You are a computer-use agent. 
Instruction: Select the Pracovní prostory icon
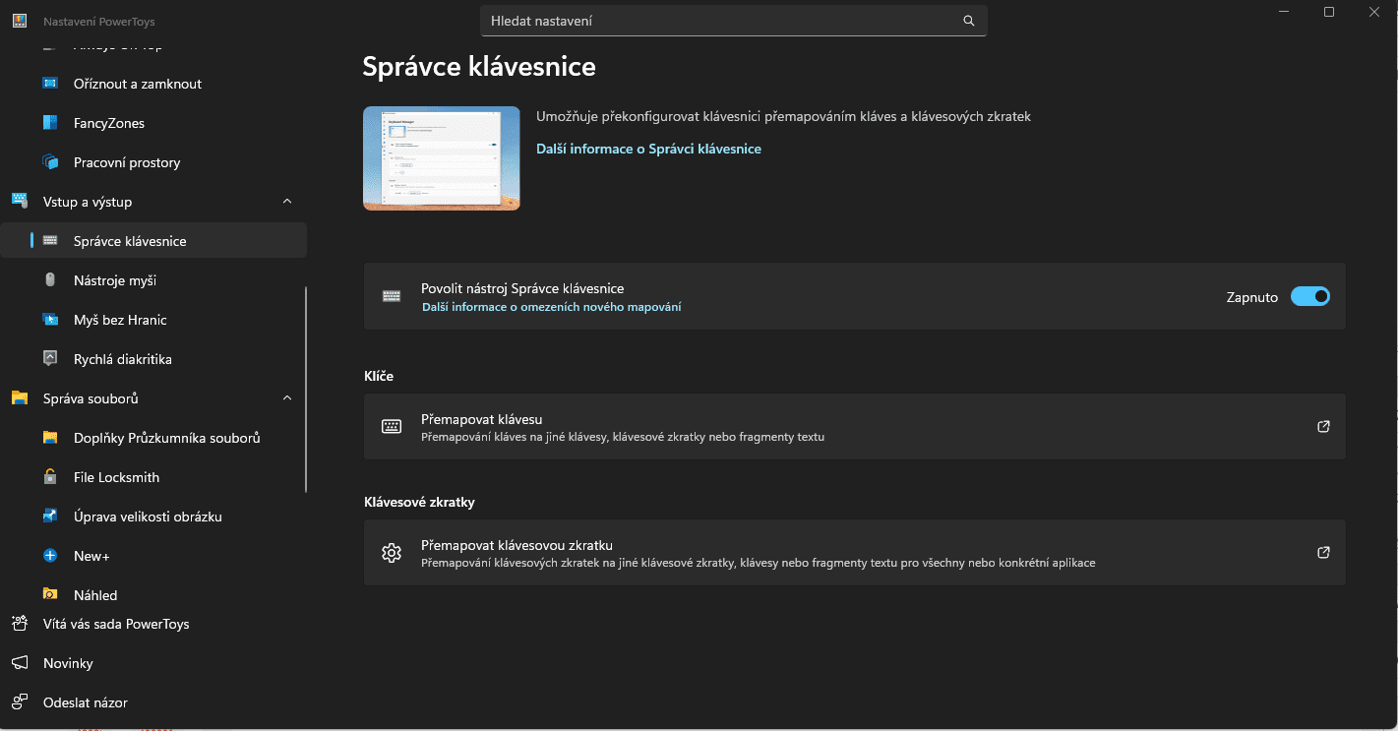pos(50,162)
